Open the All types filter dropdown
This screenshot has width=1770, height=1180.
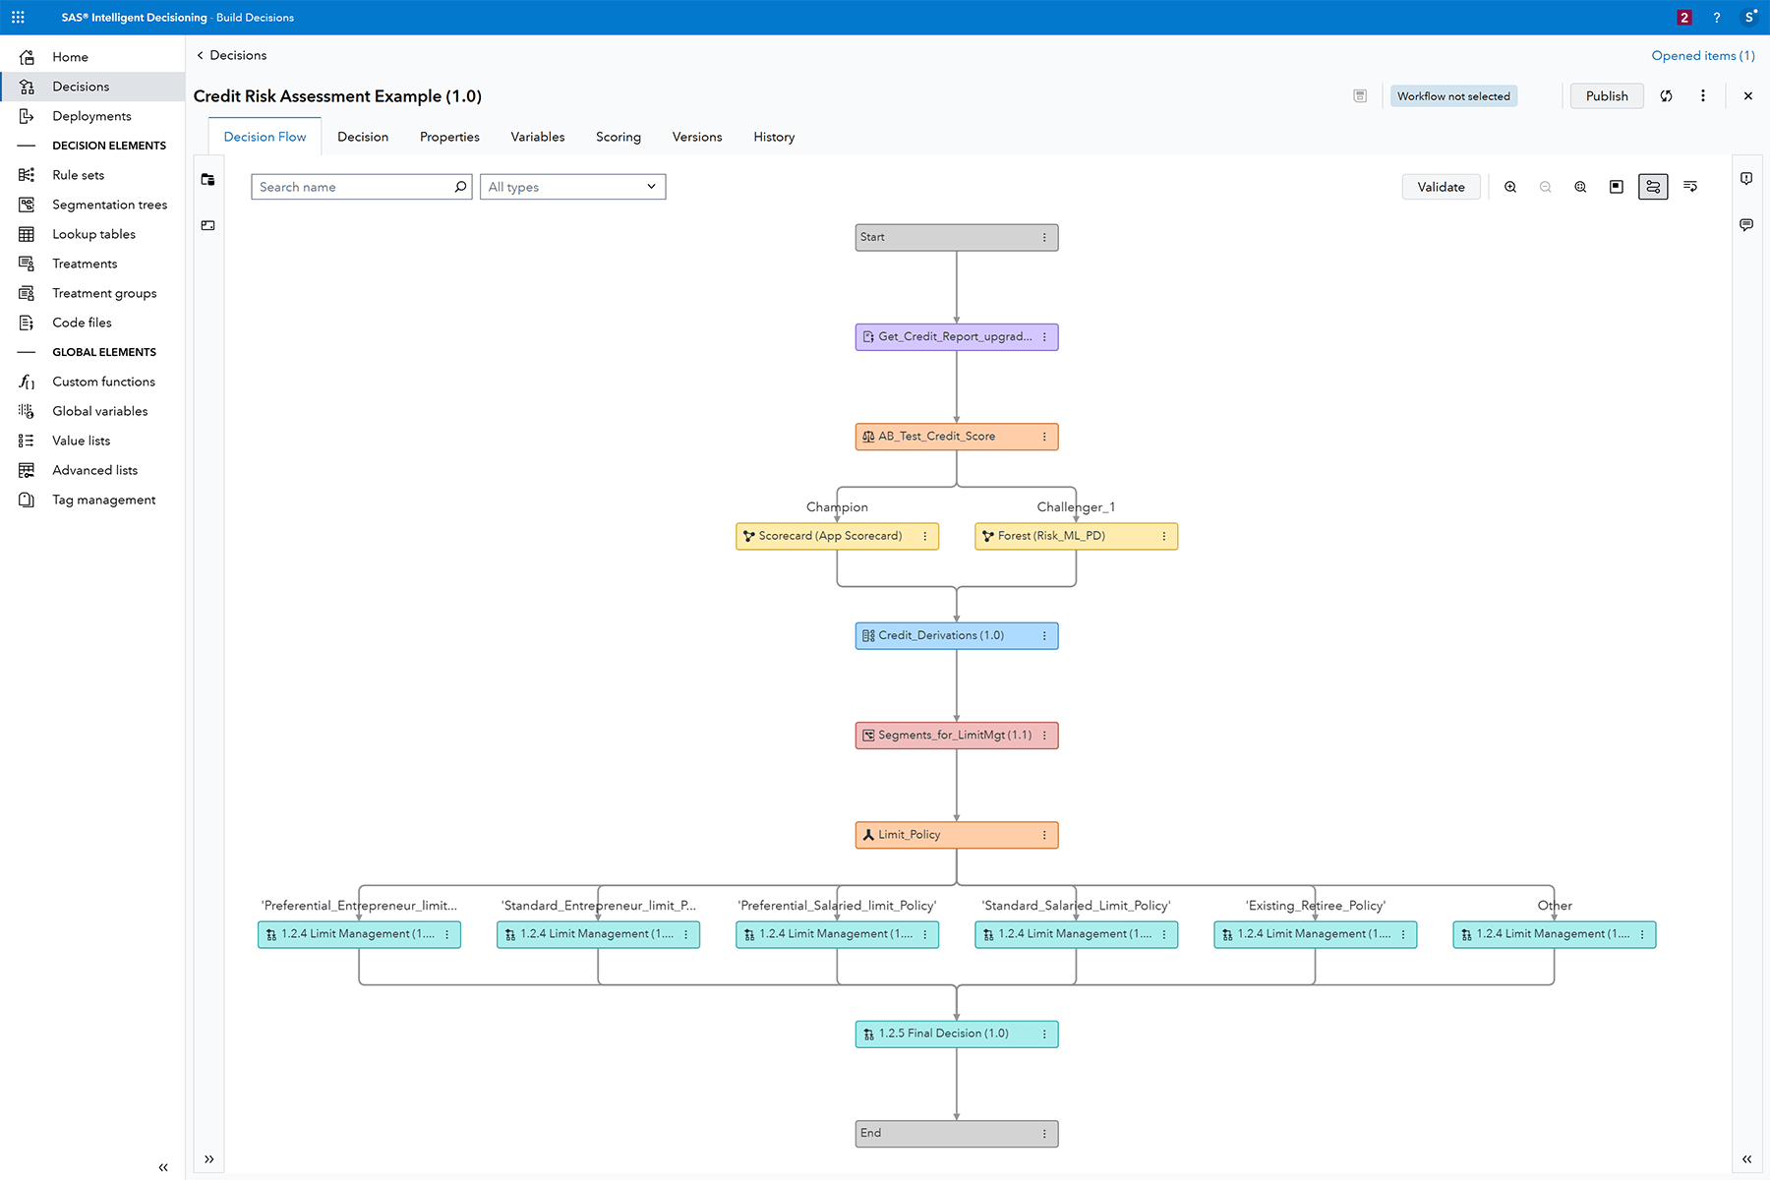pyautogui.click(x=573, y=186)
